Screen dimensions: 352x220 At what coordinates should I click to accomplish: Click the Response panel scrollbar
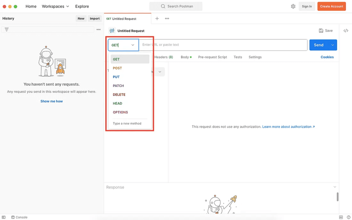(x=337, y=197)
